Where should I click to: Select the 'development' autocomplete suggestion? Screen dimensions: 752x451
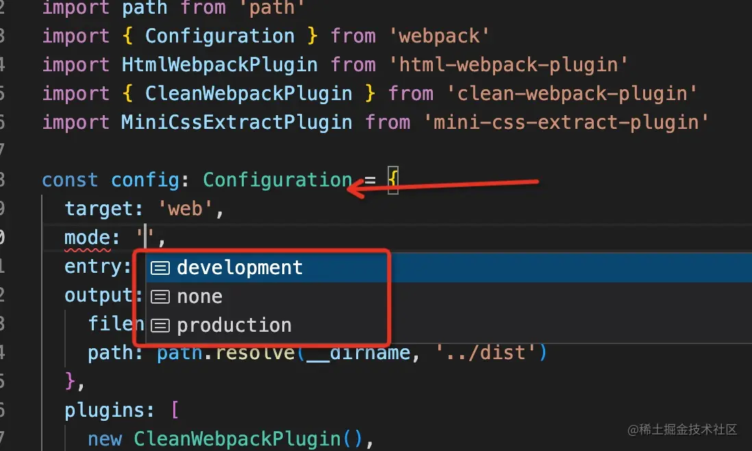tap(449, 268)
